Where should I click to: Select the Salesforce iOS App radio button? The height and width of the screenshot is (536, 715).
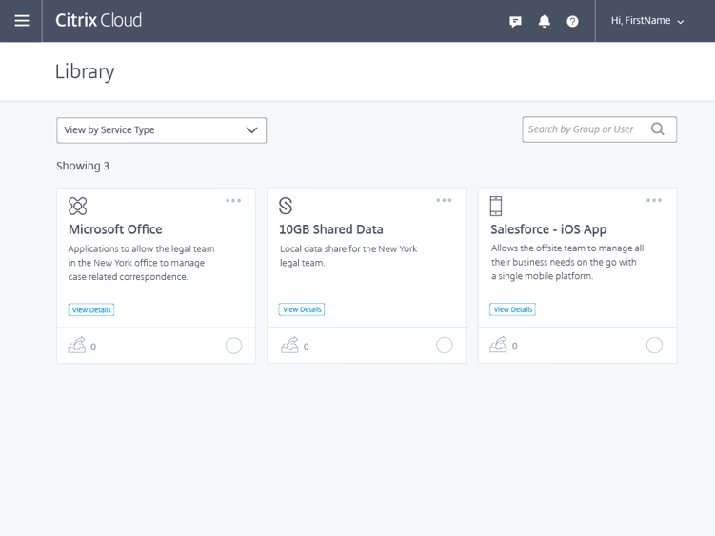(654, 346)
